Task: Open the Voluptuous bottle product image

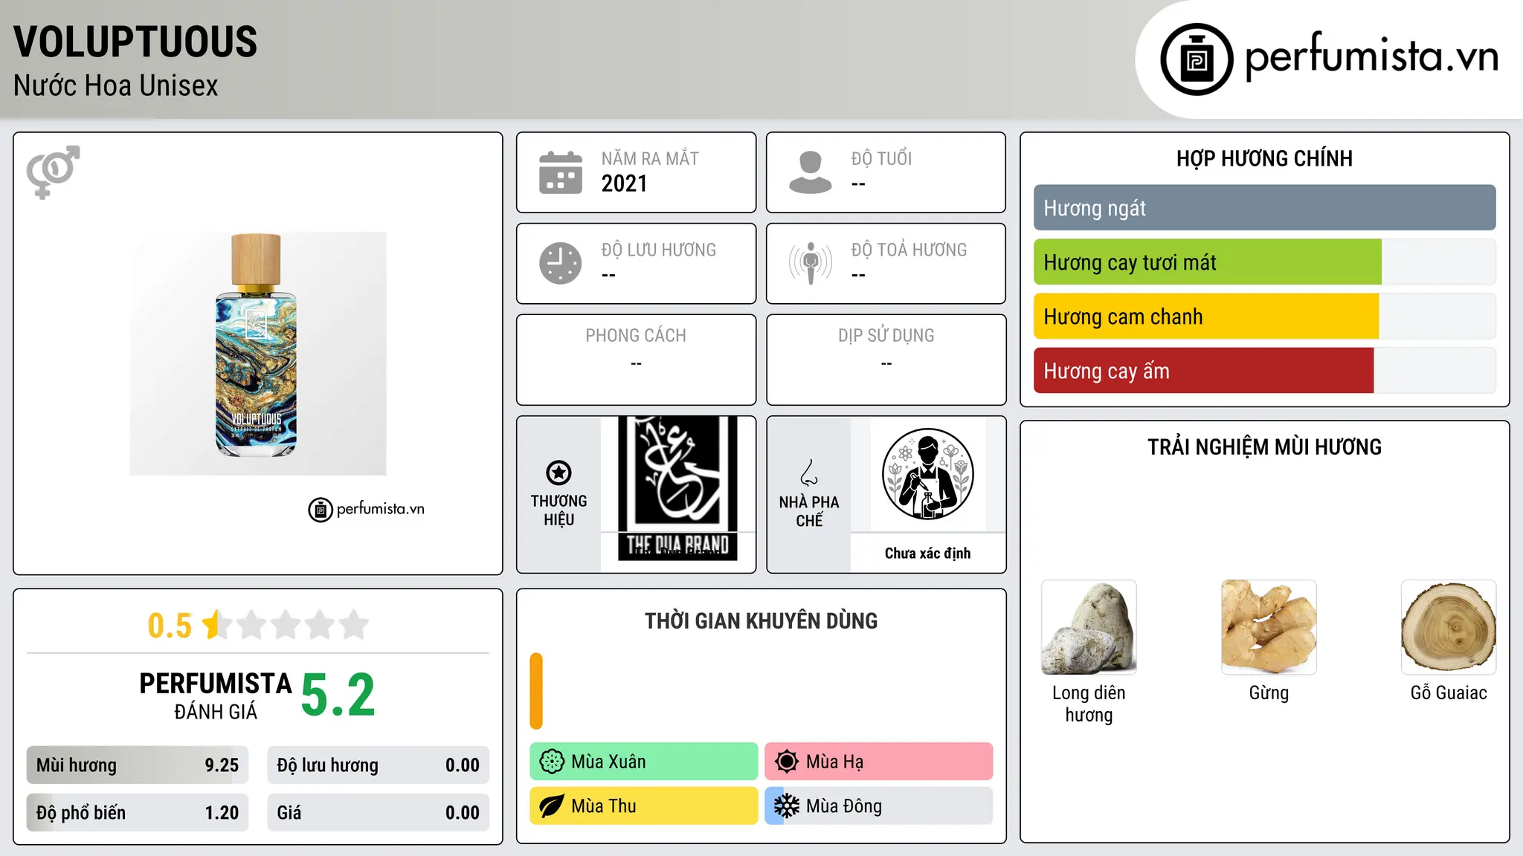Action: coord(258,354)
